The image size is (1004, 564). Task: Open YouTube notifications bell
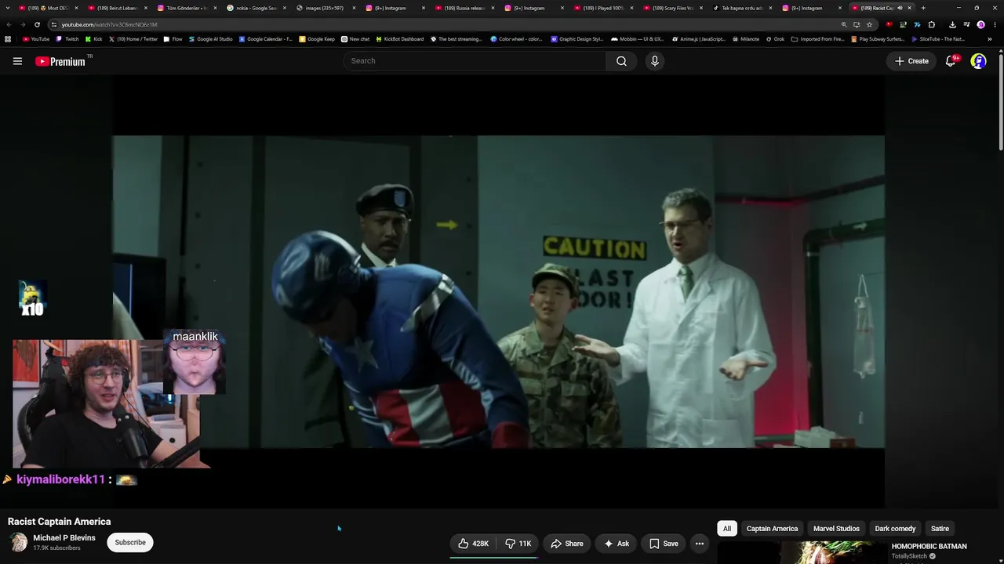pos(951,61)
